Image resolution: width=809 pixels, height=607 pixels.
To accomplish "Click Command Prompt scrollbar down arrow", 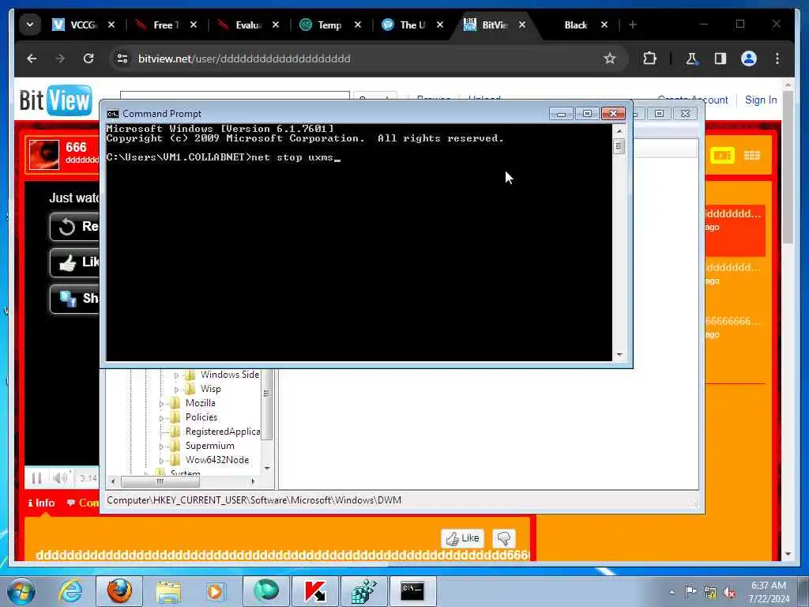I will [619, 355].
